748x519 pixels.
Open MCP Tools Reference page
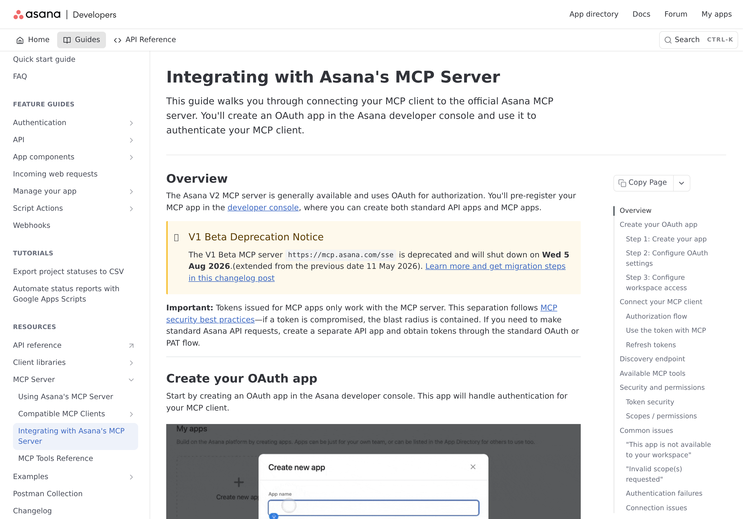click(56, 458)
